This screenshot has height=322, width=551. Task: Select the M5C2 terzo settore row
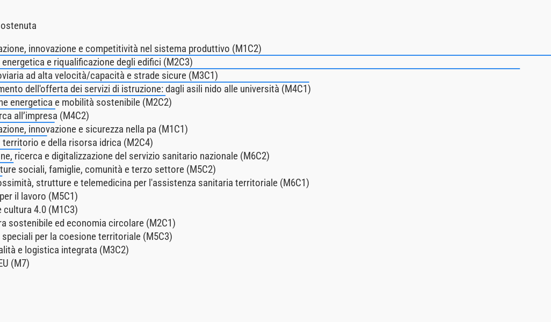pos(108,170)
